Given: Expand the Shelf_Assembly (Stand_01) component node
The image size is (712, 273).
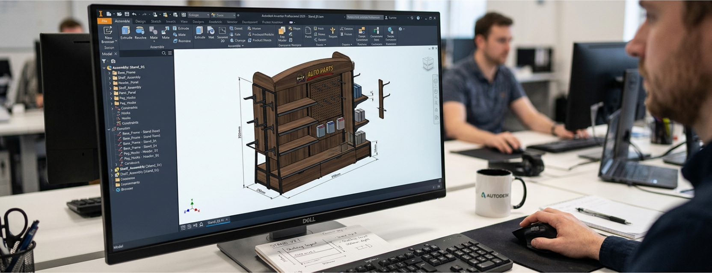Looking at the screenshot, I should 112,174.
